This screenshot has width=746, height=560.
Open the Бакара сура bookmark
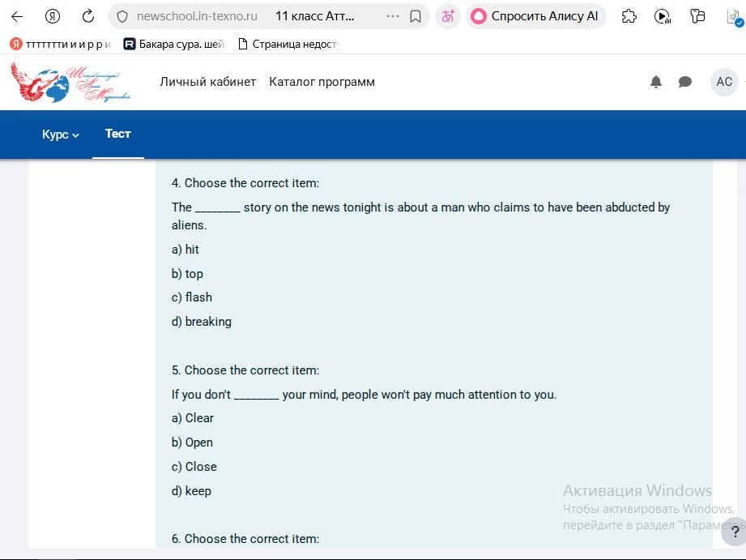click(175, 45)
